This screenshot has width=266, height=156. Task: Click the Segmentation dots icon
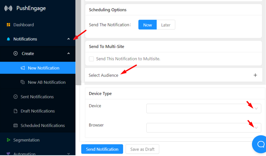(8, 140)
